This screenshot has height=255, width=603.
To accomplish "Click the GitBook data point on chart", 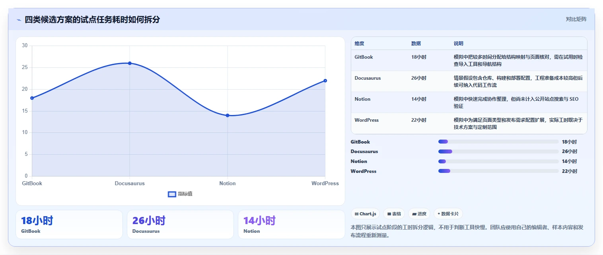I will pos(32,98).
